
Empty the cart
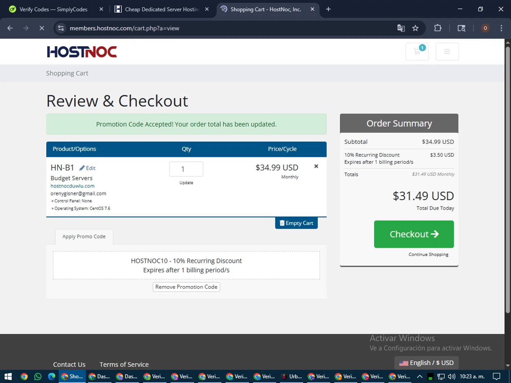[296, 223]
